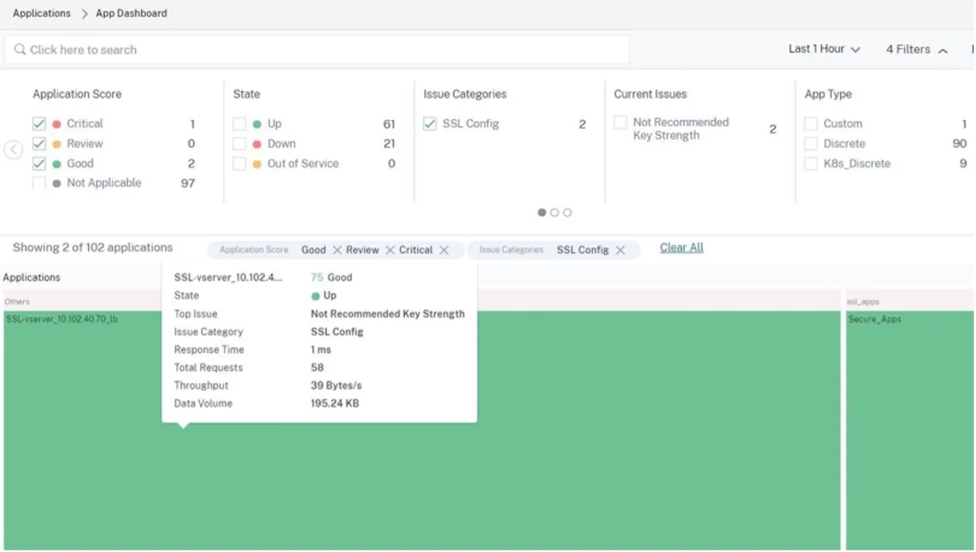This screenshot has height=552, width=976.
Task: Uncheck the SSL Config issue category
Action: [x=430, y=123]
